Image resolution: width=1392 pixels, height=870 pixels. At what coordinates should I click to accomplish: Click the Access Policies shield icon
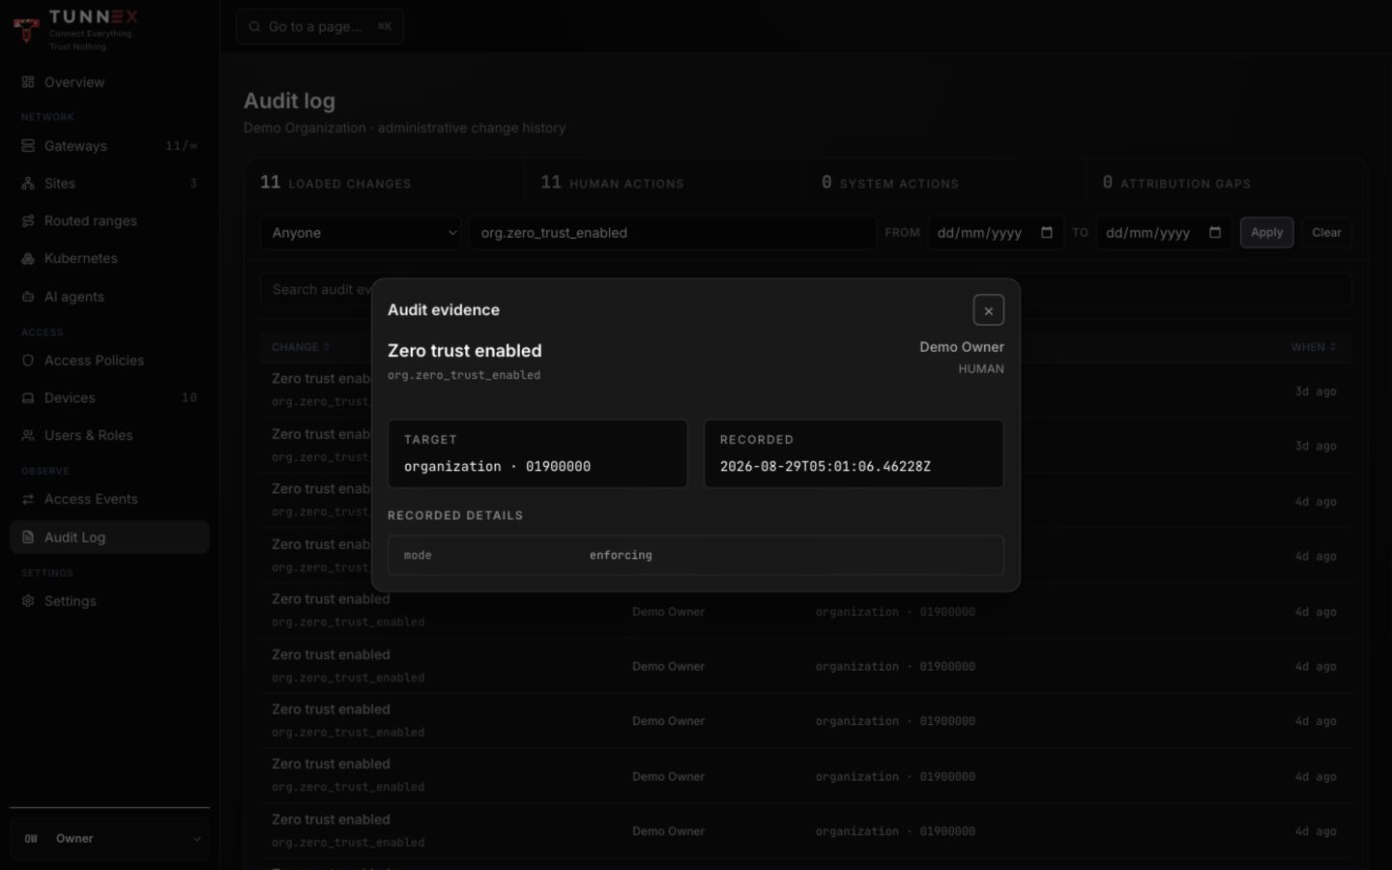pos(28,361)
